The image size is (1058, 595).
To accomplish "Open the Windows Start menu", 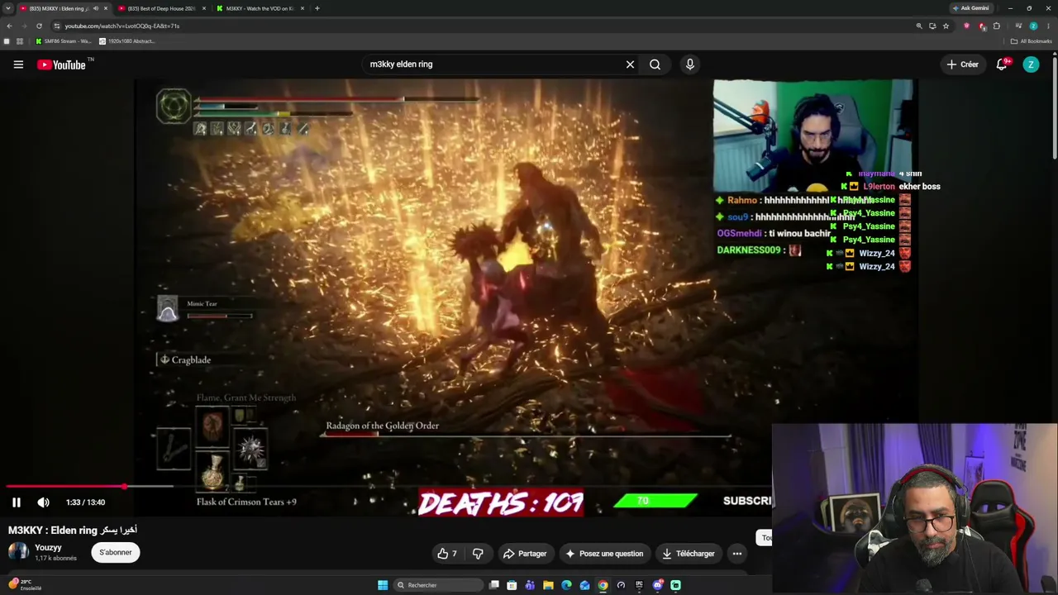I will 383,585.
